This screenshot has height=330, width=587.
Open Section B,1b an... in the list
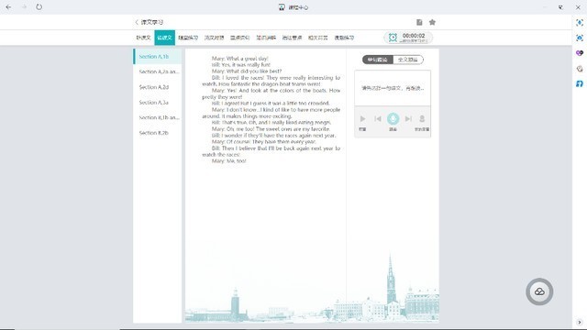pyautogui.click(x=158, y=117)
